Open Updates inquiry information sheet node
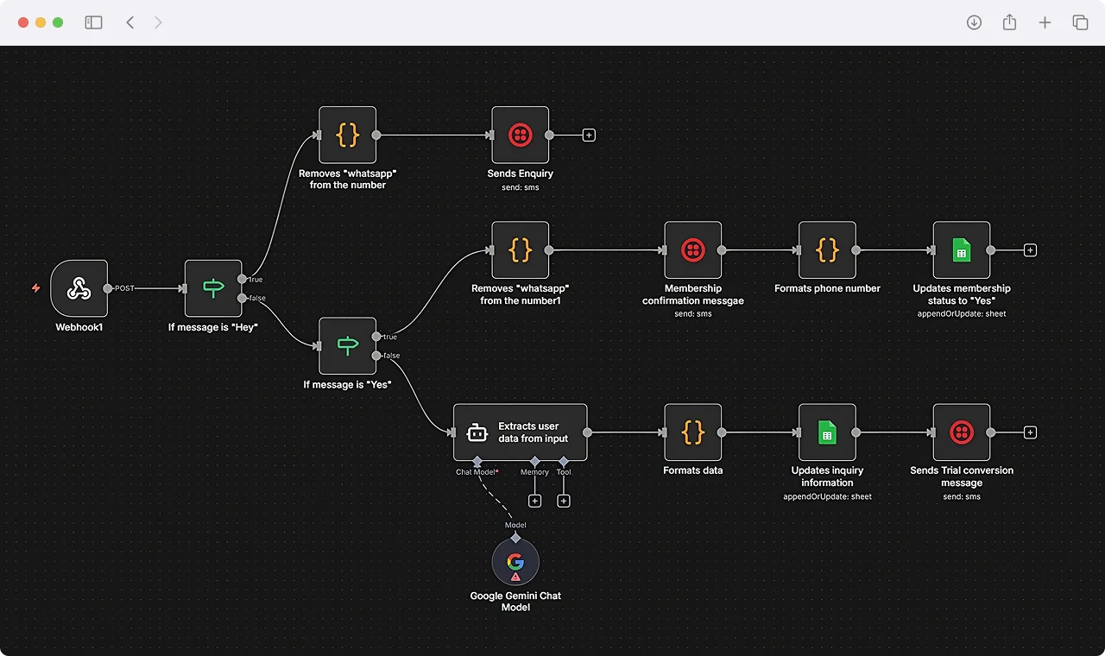 (828, 432)
